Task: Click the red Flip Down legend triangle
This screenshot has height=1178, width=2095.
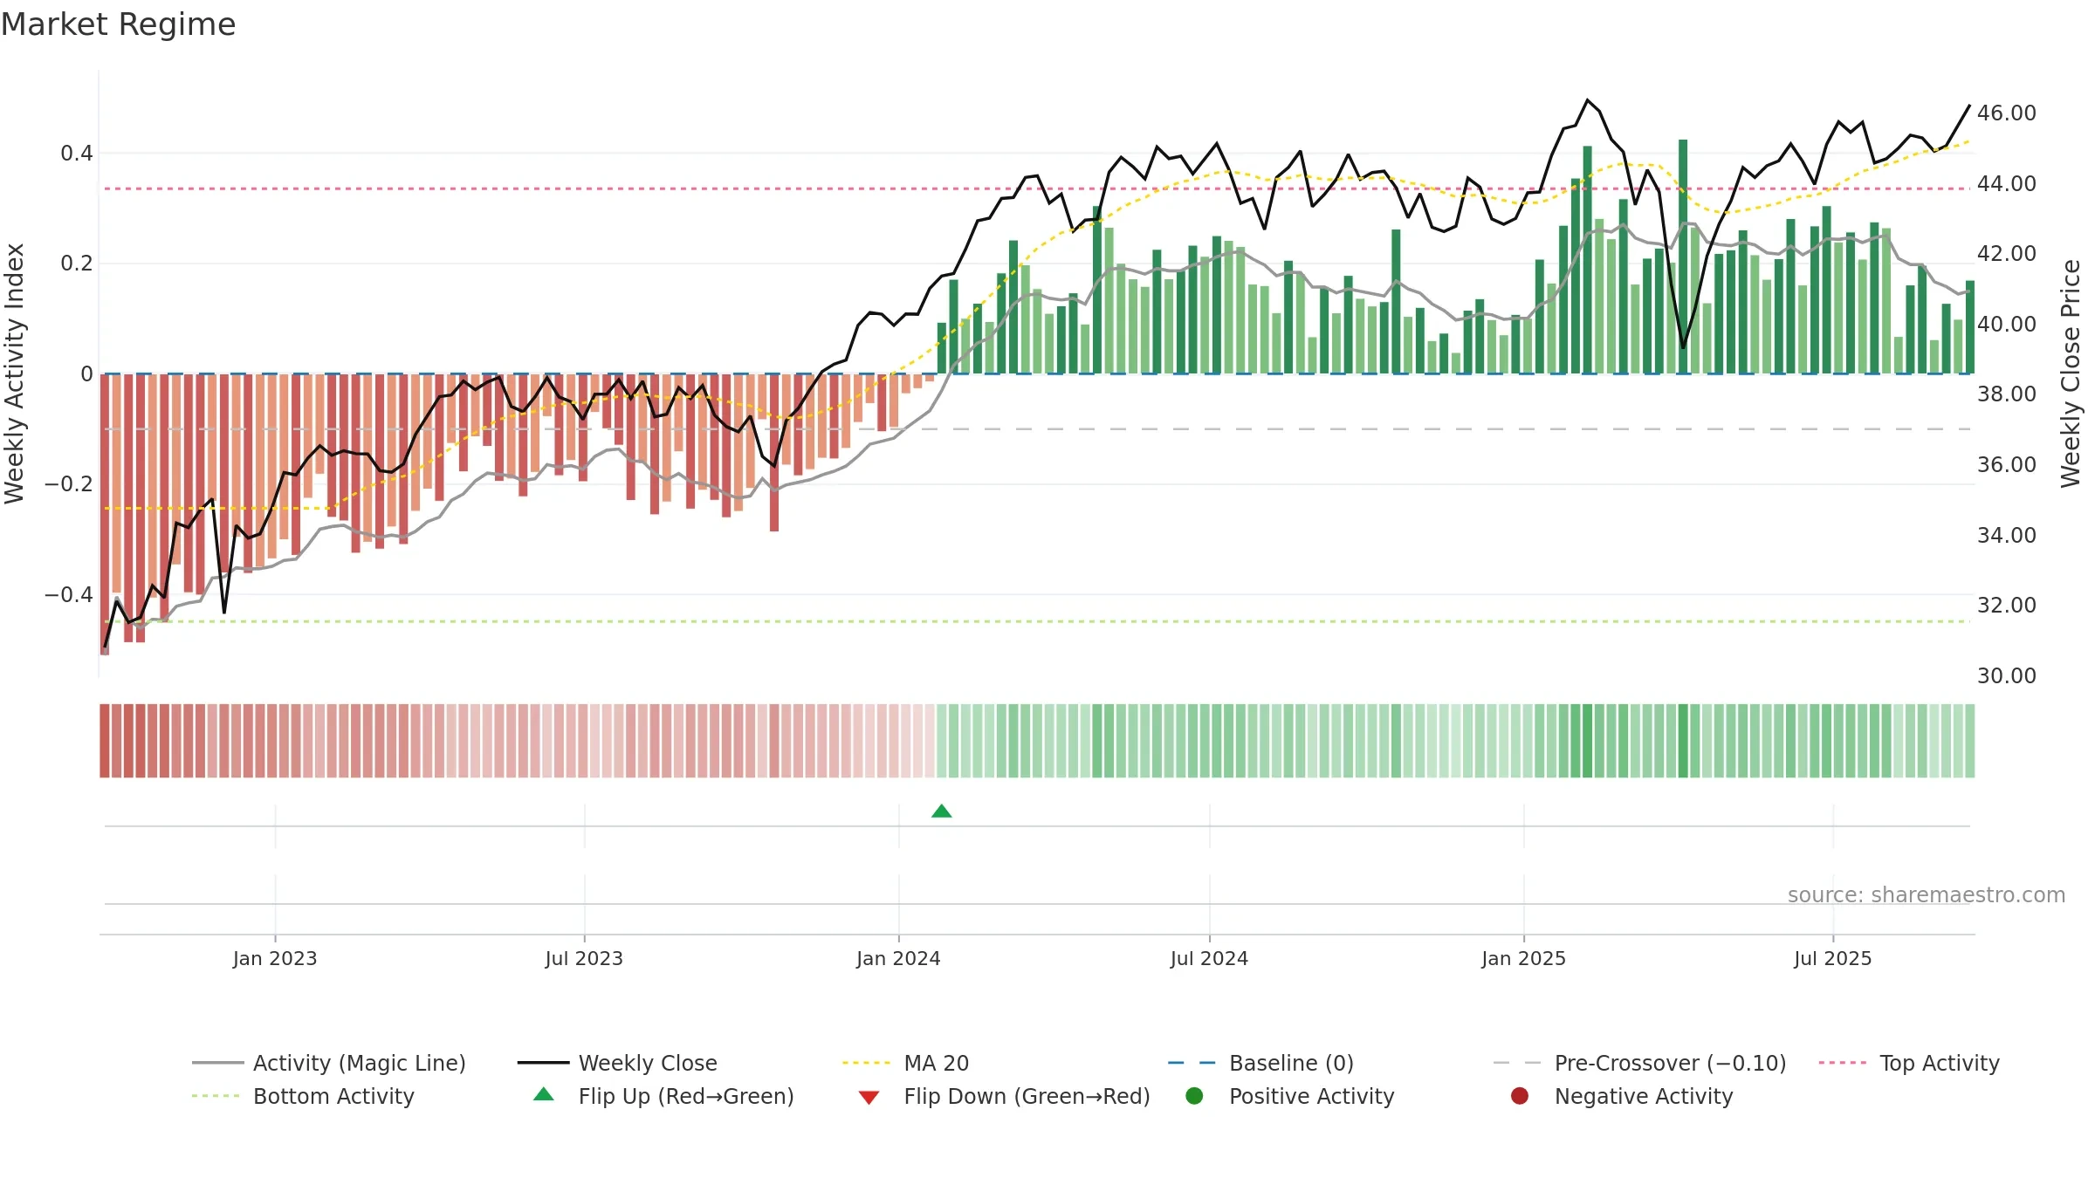Action: (869, 1098)
